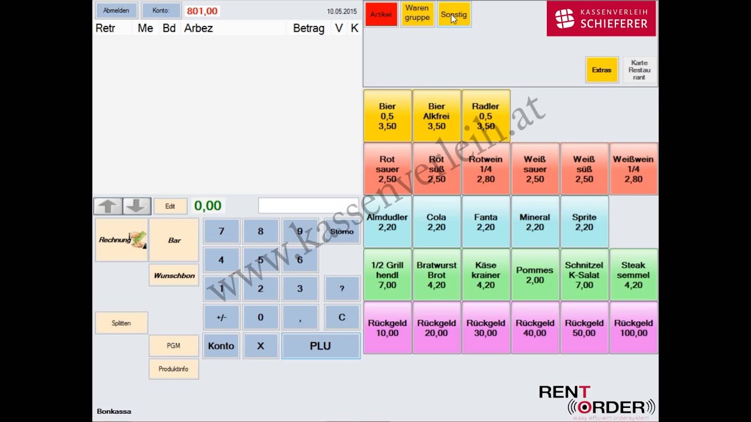Image resolution: width=751 pixels, height=422 pixels.
Task: Pay with Bar button
Action: [x=174, y=240]
